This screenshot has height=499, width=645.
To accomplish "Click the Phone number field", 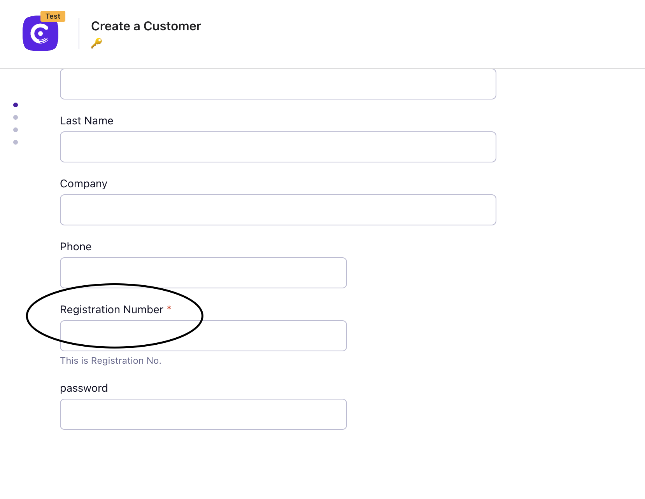I will point(203,273).
